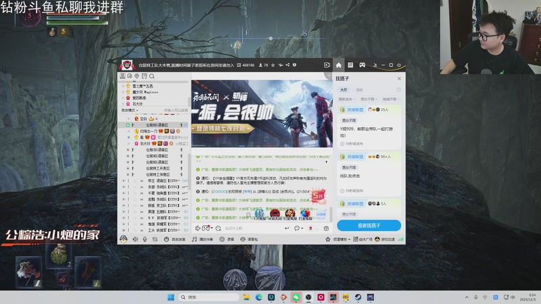The width and height of the screenshot is (541, 304).
Task: Open the game controller icon in YY title bar
Action: [362, 65]
